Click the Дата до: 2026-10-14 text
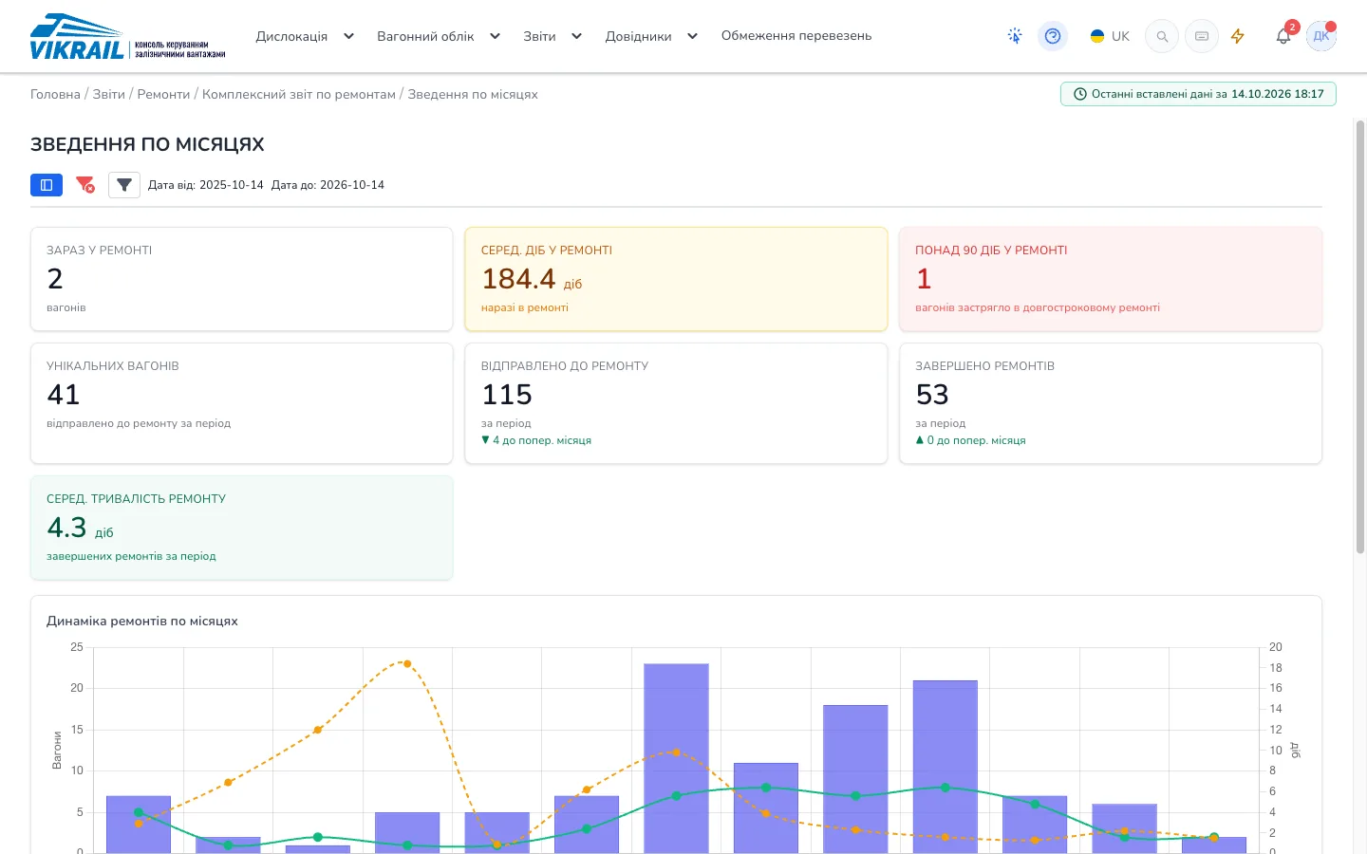Image resolution: width=1367 pixels, height=854 pixels. (x=328, y=185)
